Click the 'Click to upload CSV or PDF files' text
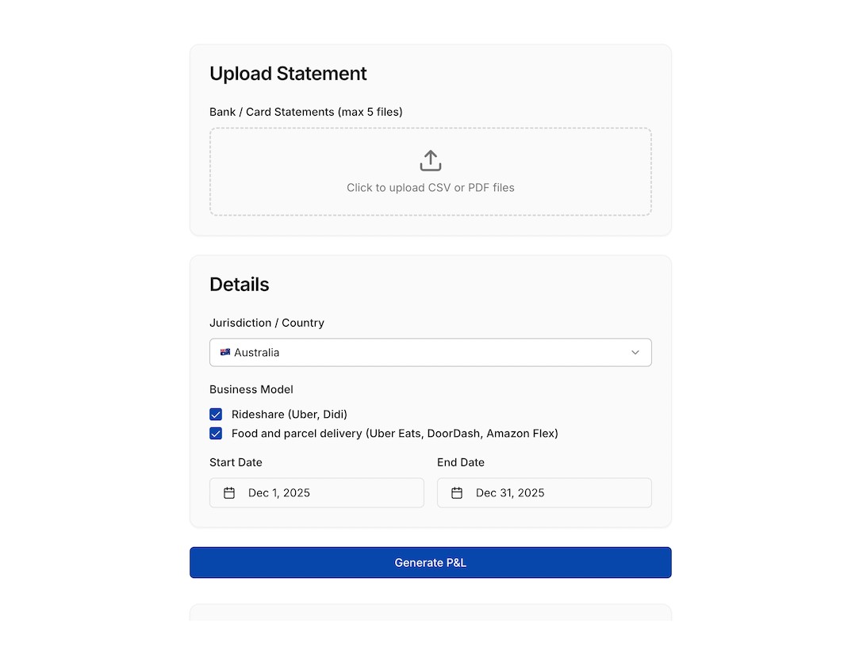 430,188
